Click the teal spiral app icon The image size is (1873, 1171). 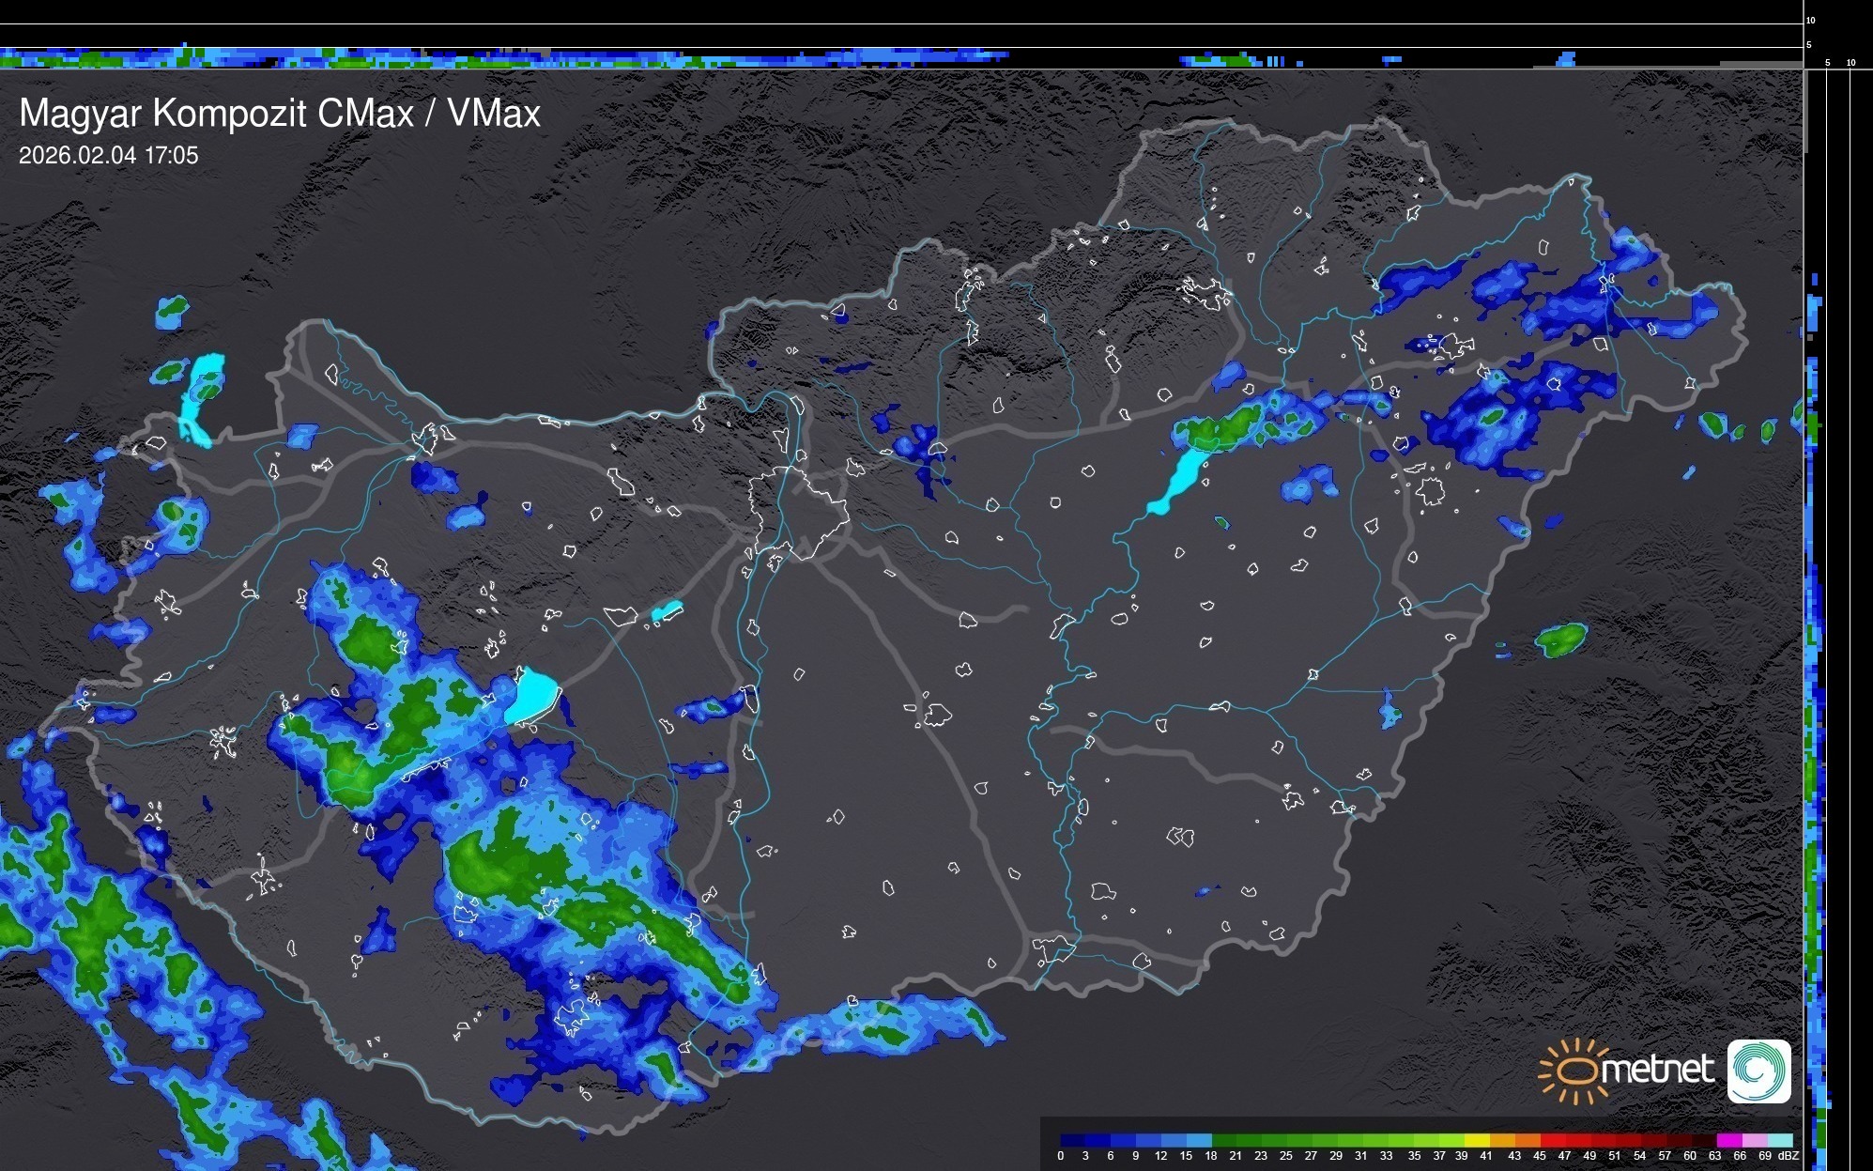[1758, 1071]
